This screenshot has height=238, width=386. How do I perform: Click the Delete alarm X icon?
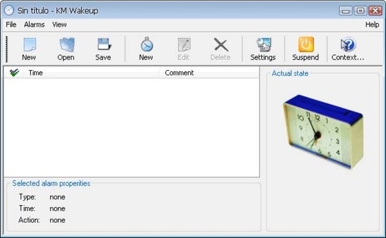click(221, 45)
